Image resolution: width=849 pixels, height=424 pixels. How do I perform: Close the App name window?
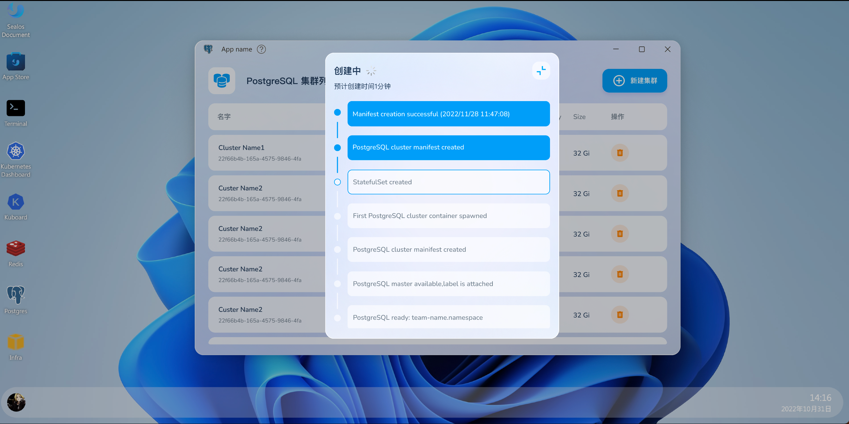point(667,49)
